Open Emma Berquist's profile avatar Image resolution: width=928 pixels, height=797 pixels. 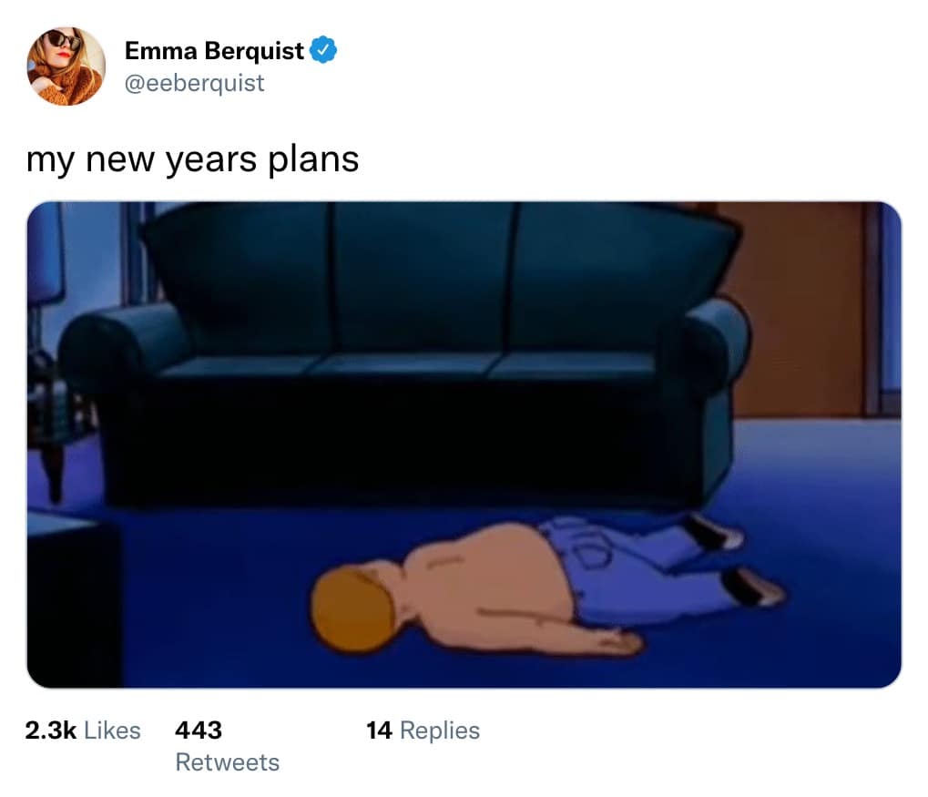click(x=66, y=66)
